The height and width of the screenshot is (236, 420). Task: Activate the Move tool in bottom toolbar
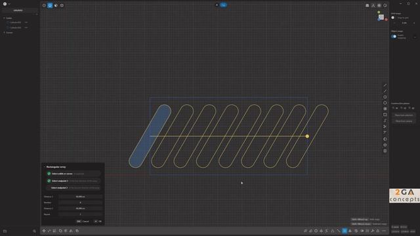pyautogui.click(x=44, y=231)
